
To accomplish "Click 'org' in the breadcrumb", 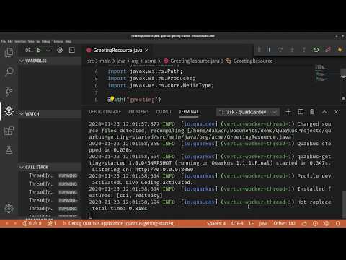I will pyautogui.click(x=135, y=61).
